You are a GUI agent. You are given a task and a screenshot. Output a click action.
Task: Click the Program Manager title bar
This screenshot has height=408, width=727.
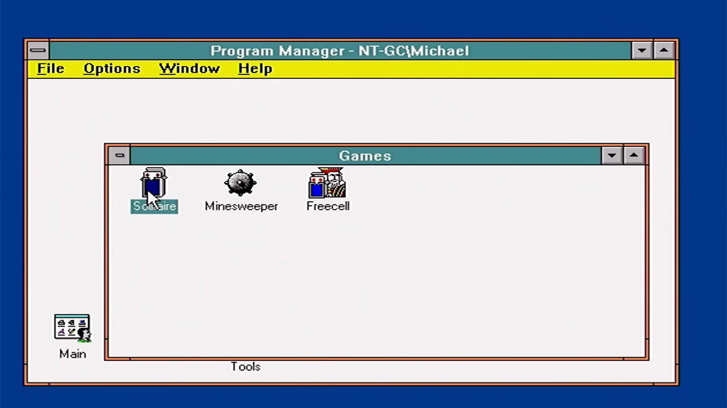pos(340,50)
